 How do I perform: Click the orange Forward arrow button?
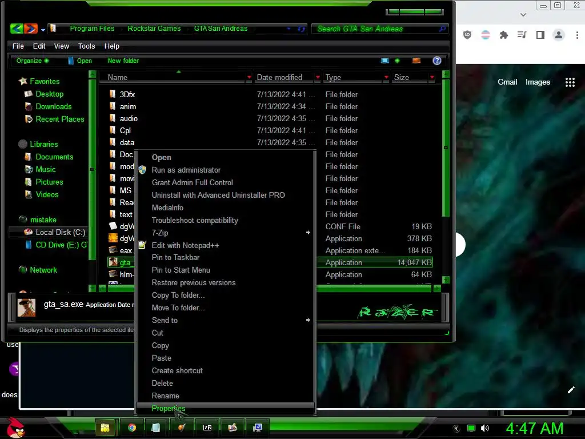click(x=31, y=29)
